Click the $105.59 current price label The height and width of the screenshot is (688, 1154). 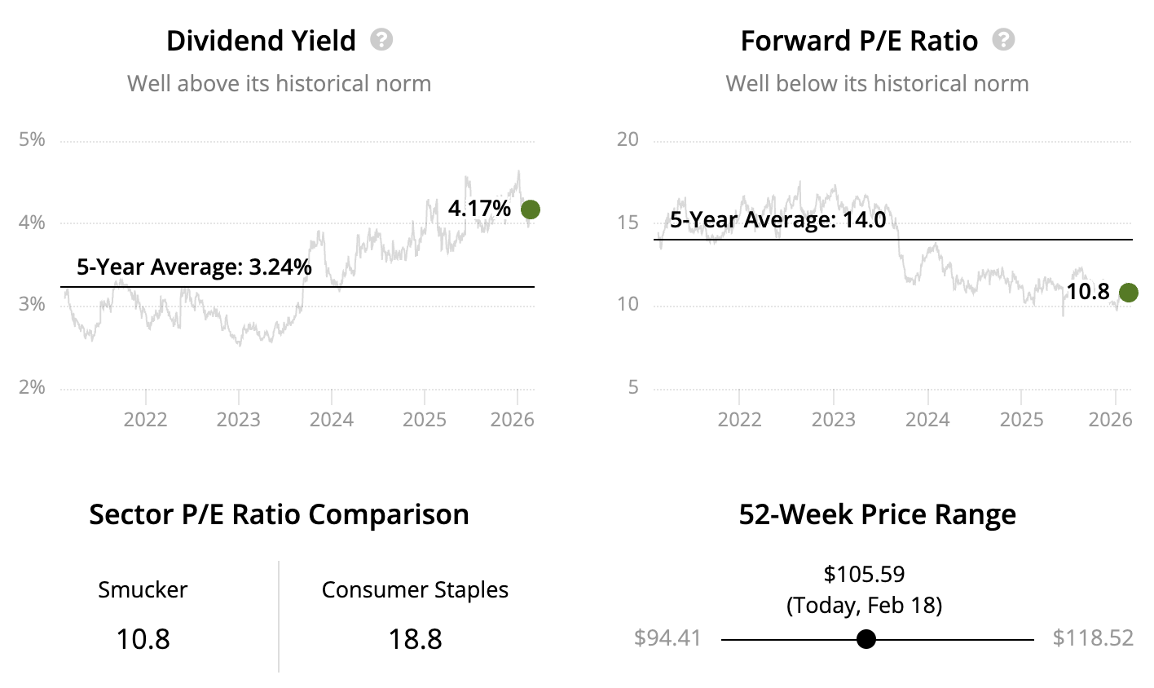864,575
